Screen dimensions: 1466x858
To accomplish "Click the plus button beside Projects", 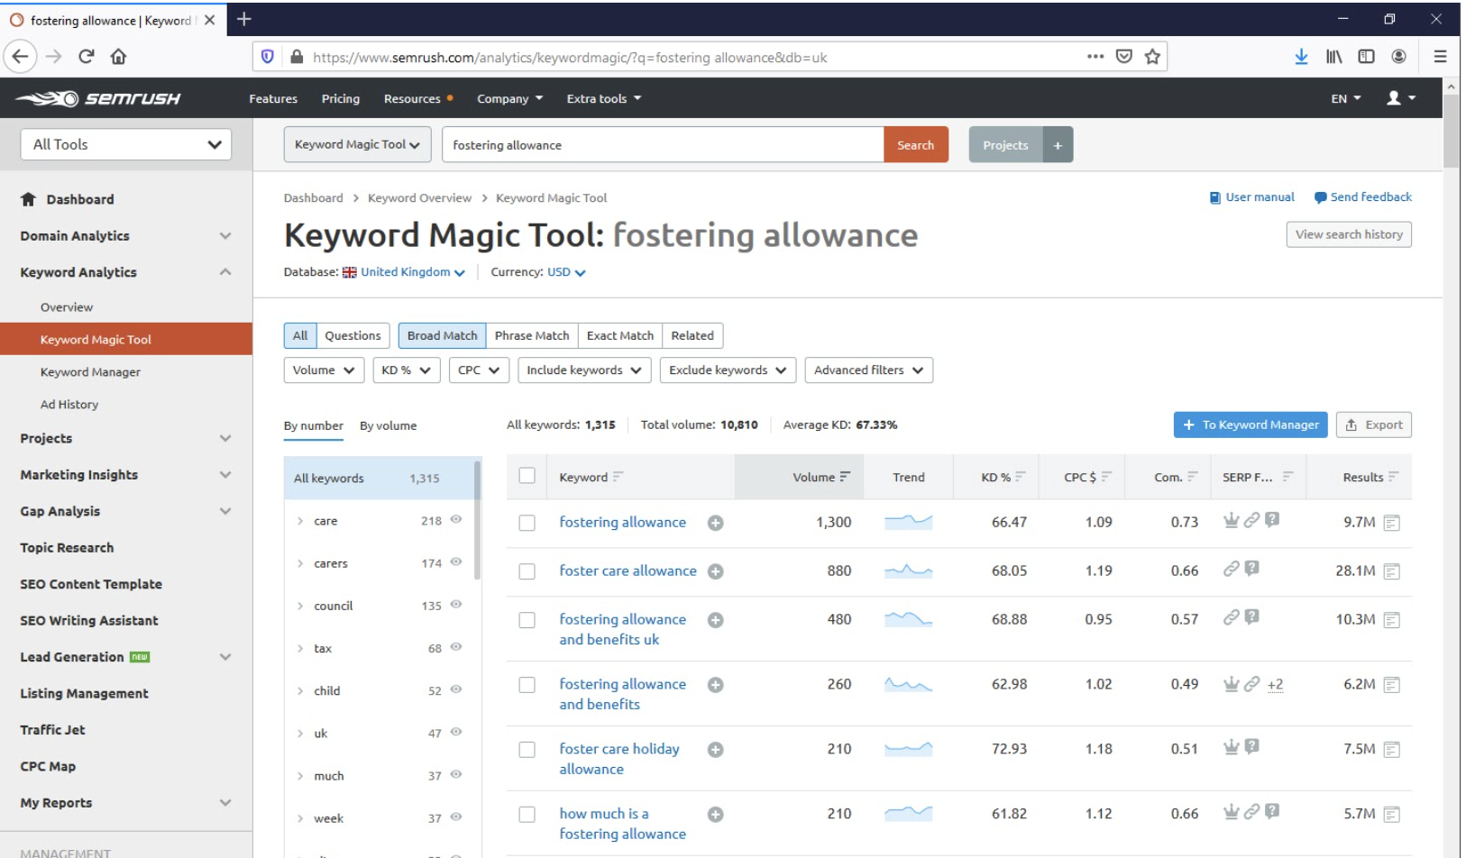I will [1058, 145].
